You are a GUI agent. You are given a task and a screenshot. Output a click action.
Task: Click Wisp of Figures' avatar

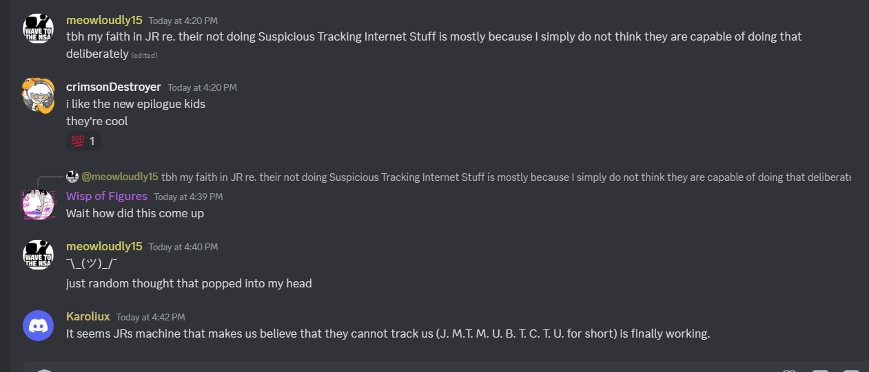39,204
